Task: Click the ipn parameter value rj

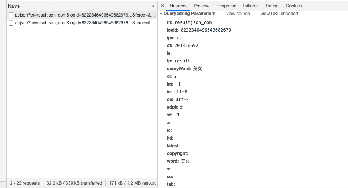Action: tap(179, 38)
